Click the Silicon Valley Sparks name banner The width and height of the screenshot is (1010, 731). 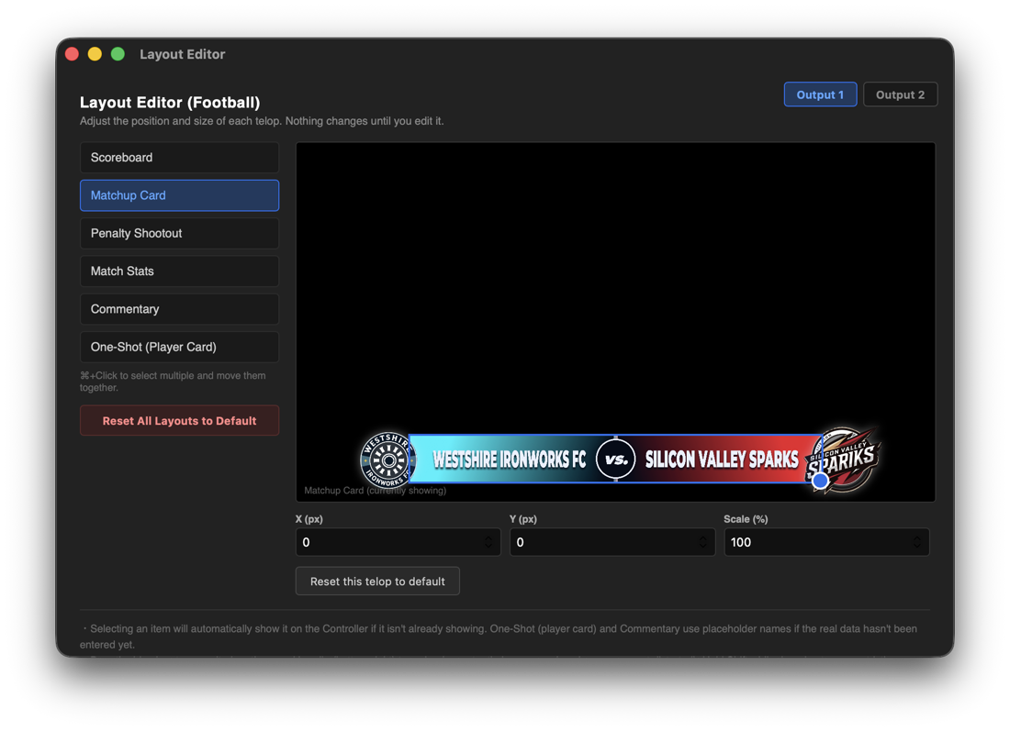(x=722, y=460)
